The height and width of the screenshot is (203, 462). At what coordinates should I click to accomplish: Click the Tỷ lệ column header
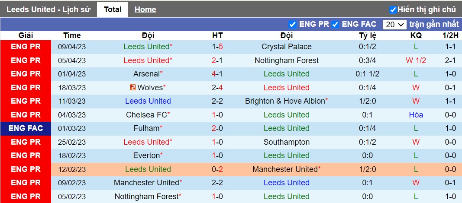pos(368,35)
